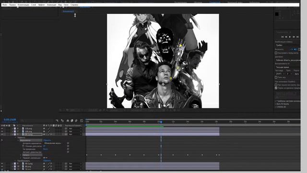Toggle the quality switch on 108.png layer
307x173 pixels.
pyautogui.click(x=49, y=131)
